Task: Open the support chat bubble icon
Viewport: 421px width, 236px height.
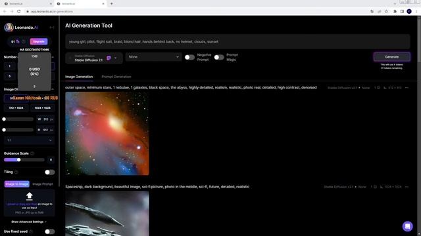Action: tap(407, 226)
